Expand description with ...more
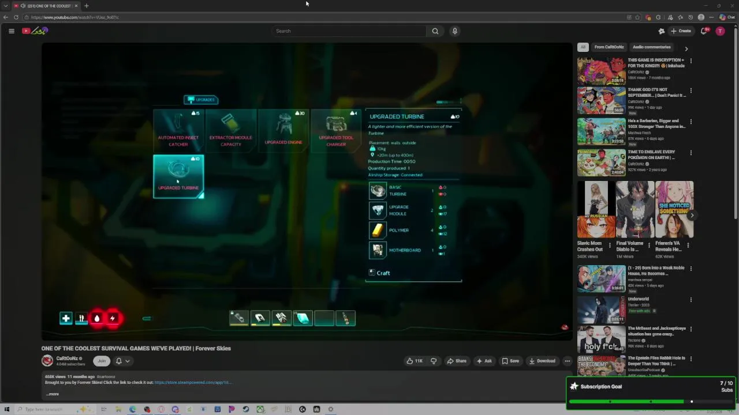This screenshot has width=739, height=415. click(53, 394)
